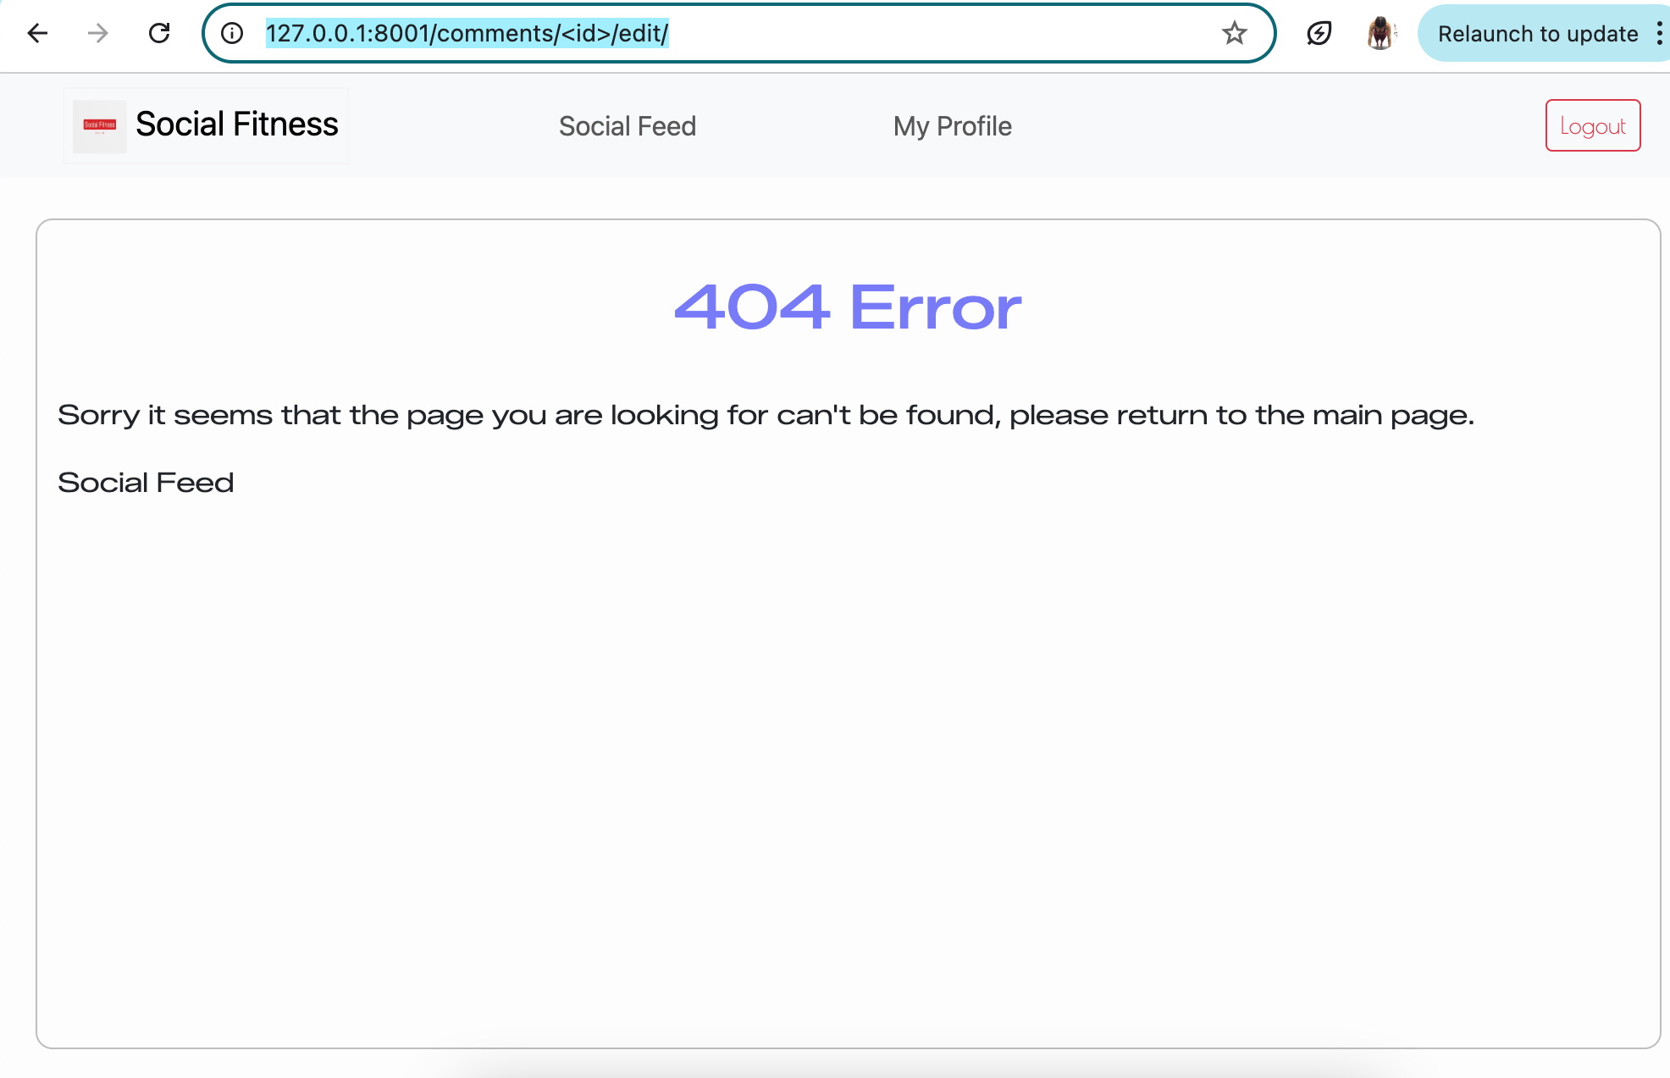Open Chrome's three-dot menu
The image size is (1670, 1078).
click(1659, 33)
